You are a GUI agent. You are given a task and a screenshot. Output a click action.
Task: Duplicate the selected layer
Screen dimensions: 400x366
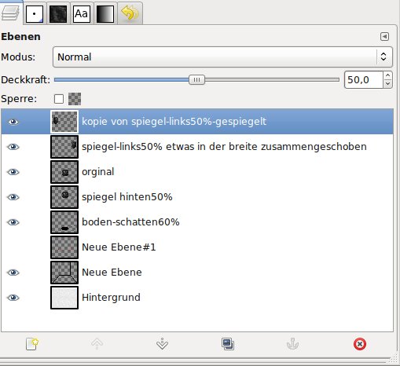[x=228, y=344]
